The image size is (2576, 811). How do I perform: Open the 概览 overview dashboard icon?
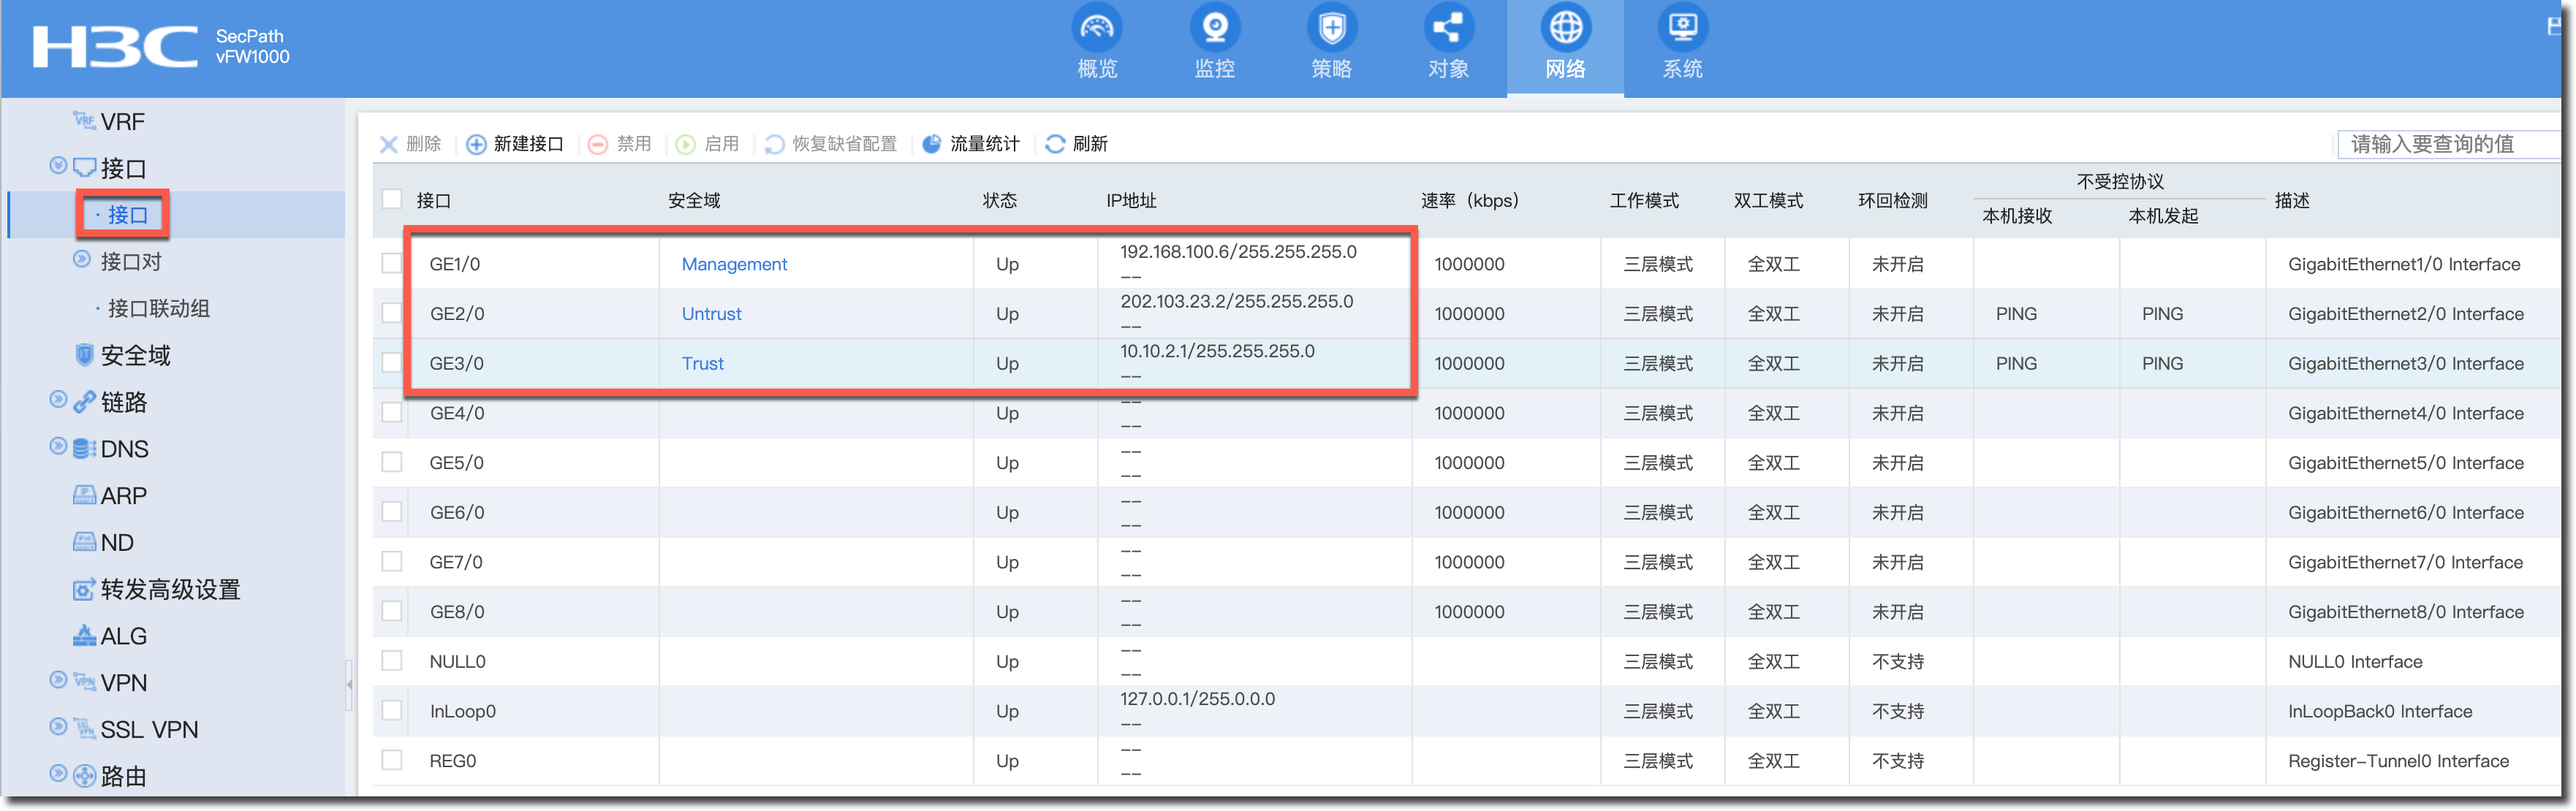(1097, 28)
